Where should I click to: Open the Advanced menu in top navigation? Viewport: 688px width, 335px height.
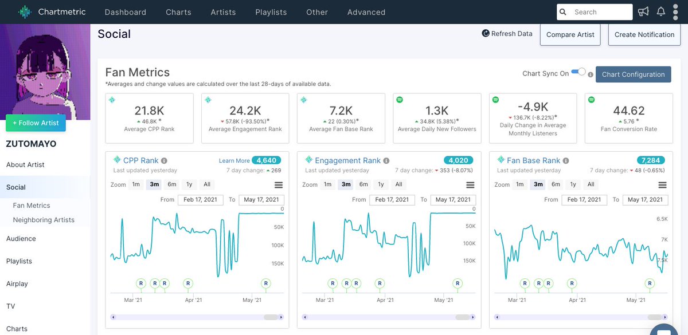pyautogui.click(x=366, y=12)
